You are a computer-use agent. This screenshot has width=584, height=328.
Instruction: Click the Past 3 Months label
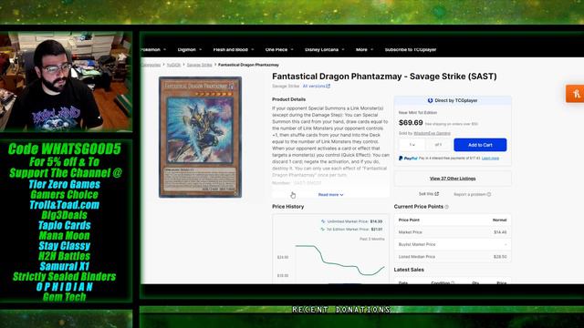click(x=371, y=239)
